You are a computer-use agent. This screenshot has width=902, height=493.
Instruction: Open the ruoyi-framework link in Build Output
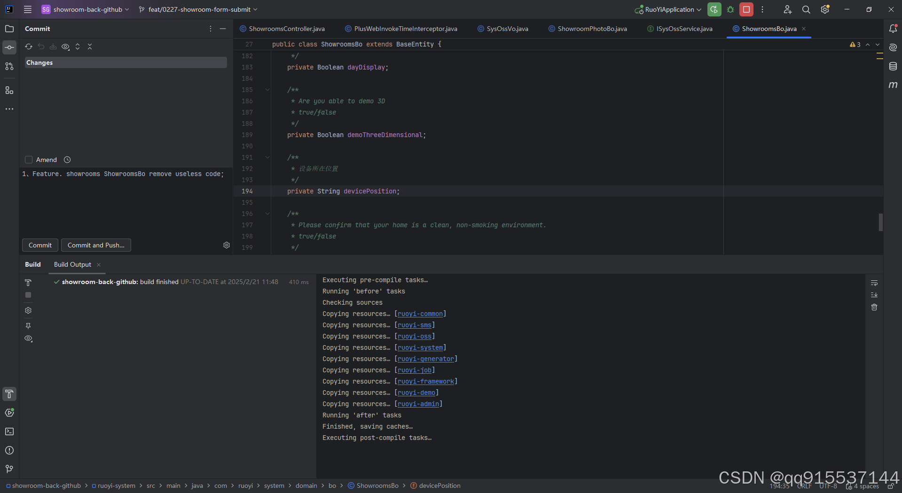pos(426,381)
